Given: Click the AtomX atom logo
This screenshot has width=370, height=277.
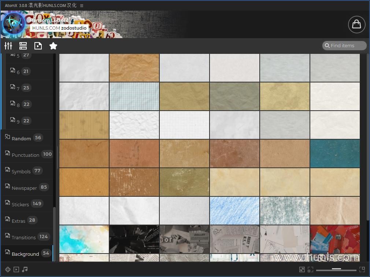Looking at the screenshot, I should (x=14, y=24).
